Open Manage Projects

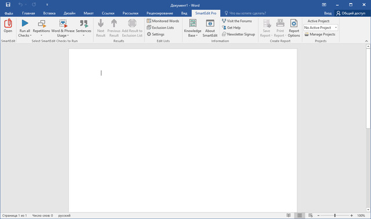[x=320, y=34]
